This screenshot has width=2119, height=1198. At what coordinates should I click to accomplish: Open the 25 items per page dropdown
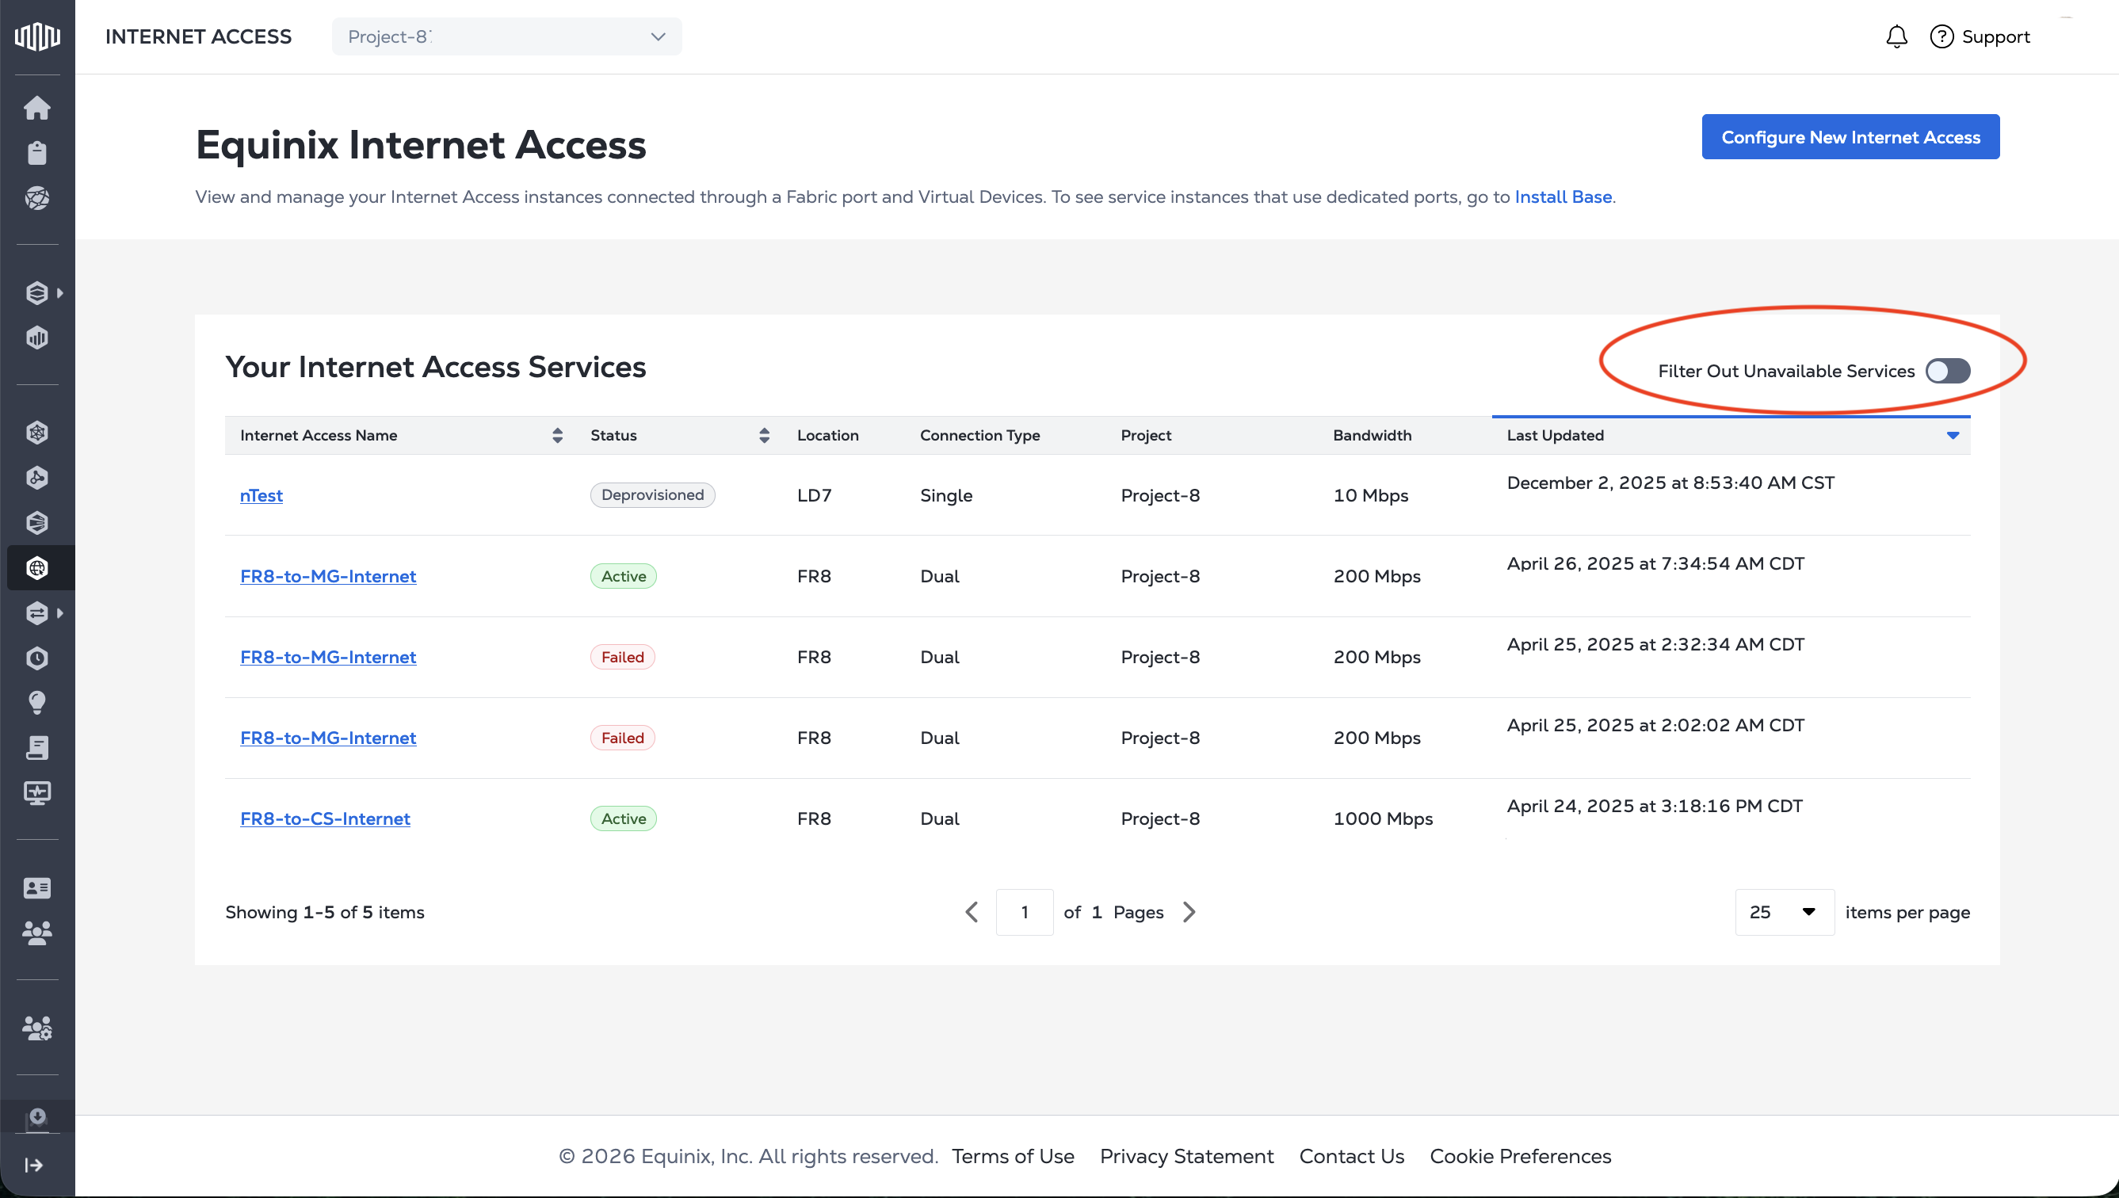[x=1783, y=912]
